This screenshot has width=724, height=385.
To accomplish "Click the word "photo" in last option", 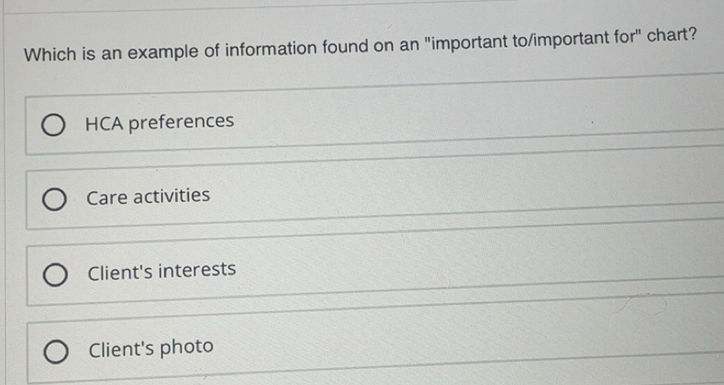I will click(x=187, y=348).
